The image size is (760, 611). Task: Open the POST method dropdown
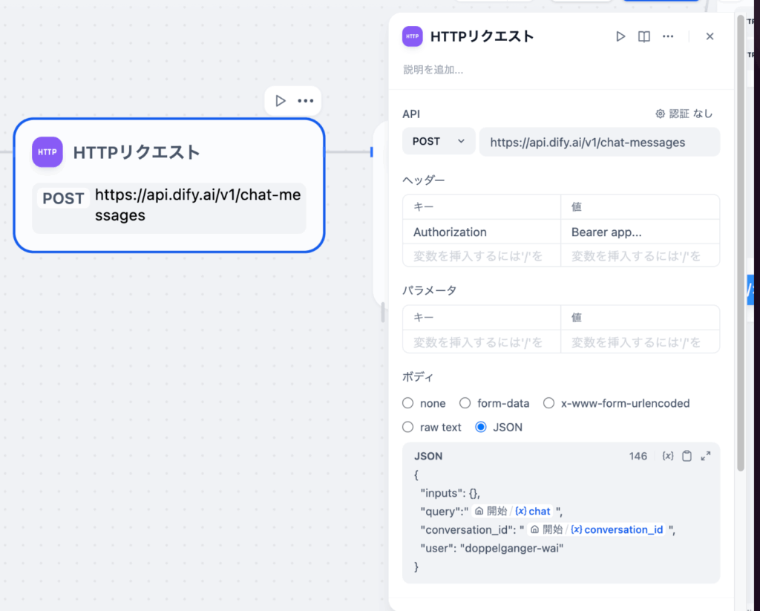(x=438, y=141)
